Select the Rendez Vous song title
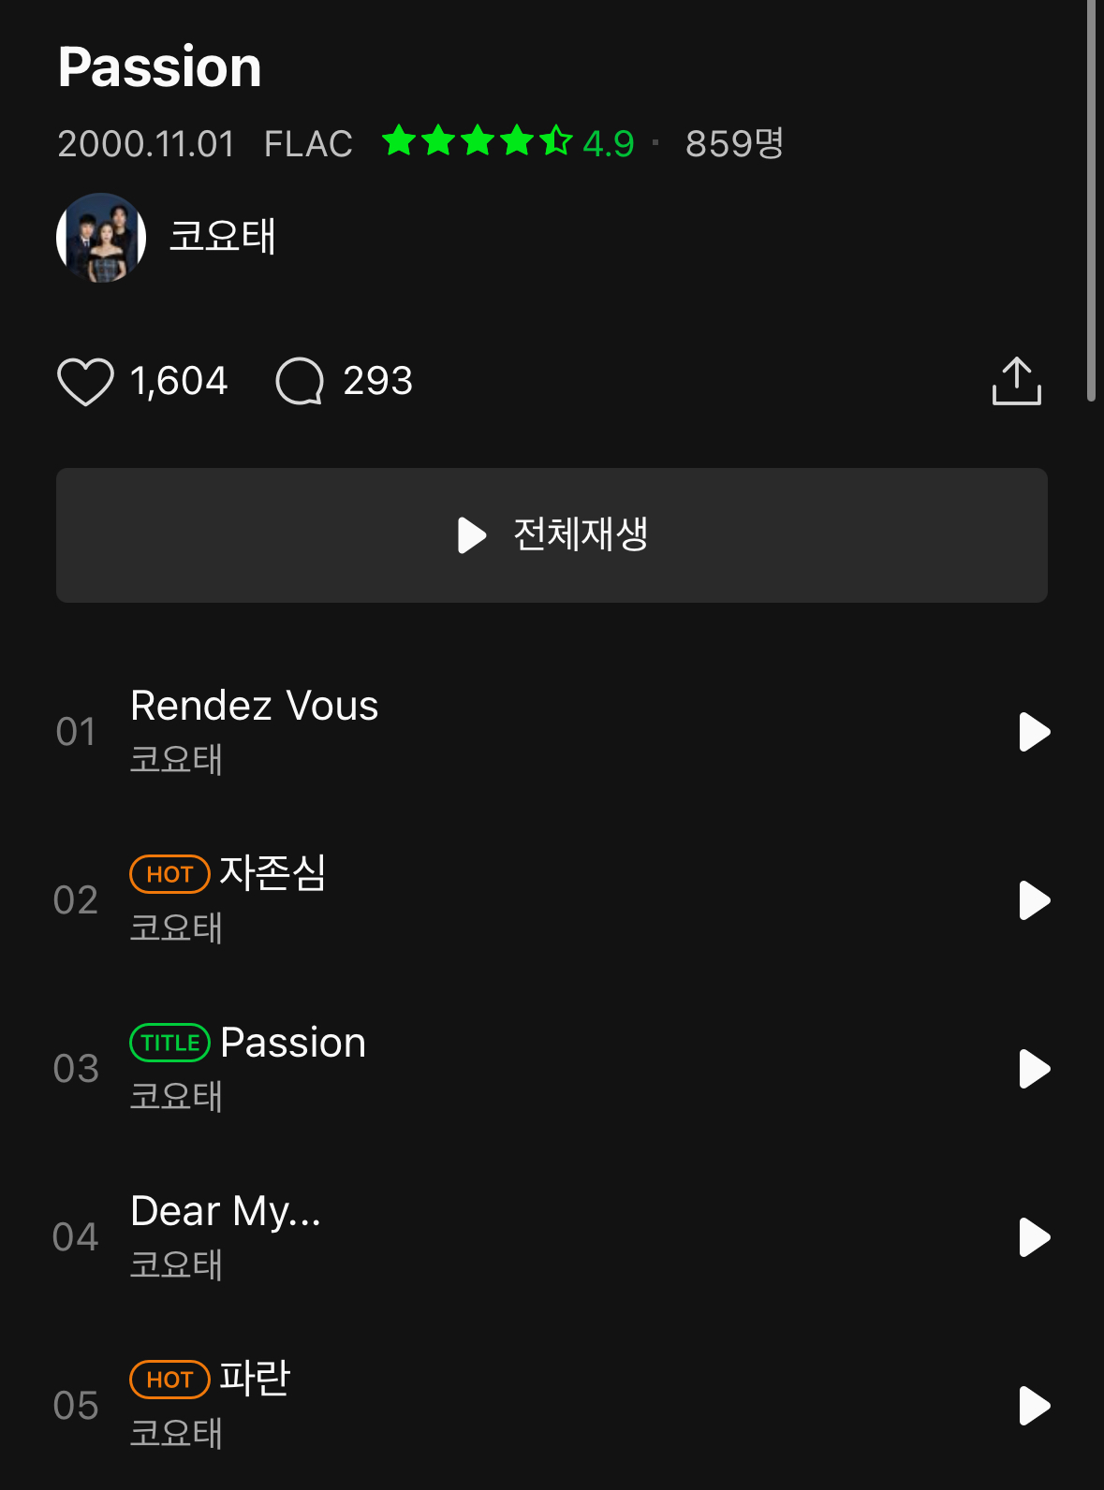The image size is (1104, 1490). [255, 706]
